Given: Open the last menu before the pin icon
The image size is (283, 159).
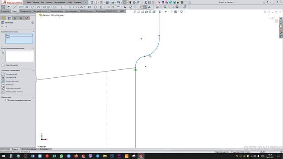Looking at the screenshot, I should coord(77,2).
